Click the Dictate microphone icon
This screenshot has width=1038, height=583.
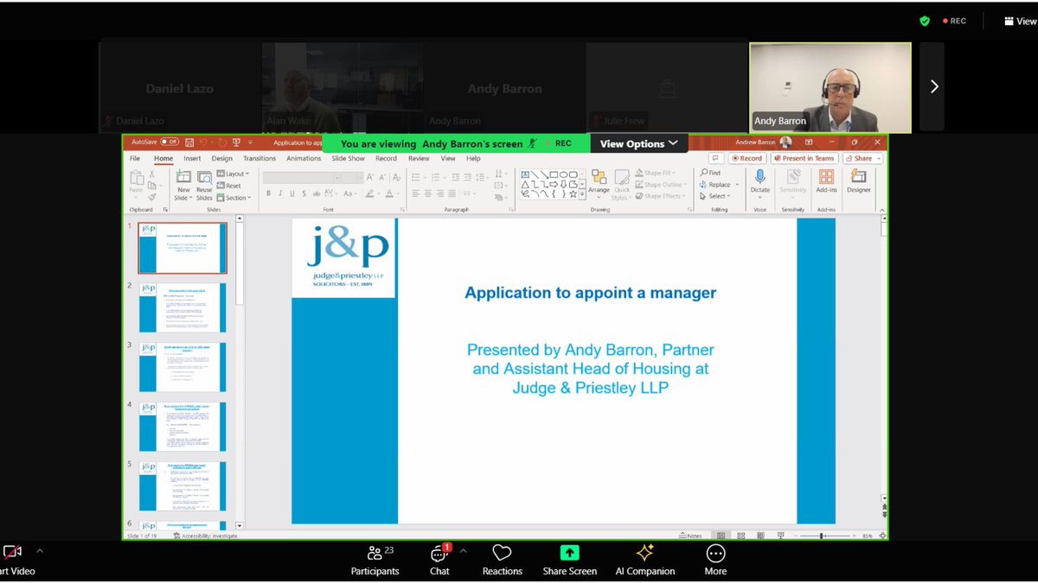point(760,176)
